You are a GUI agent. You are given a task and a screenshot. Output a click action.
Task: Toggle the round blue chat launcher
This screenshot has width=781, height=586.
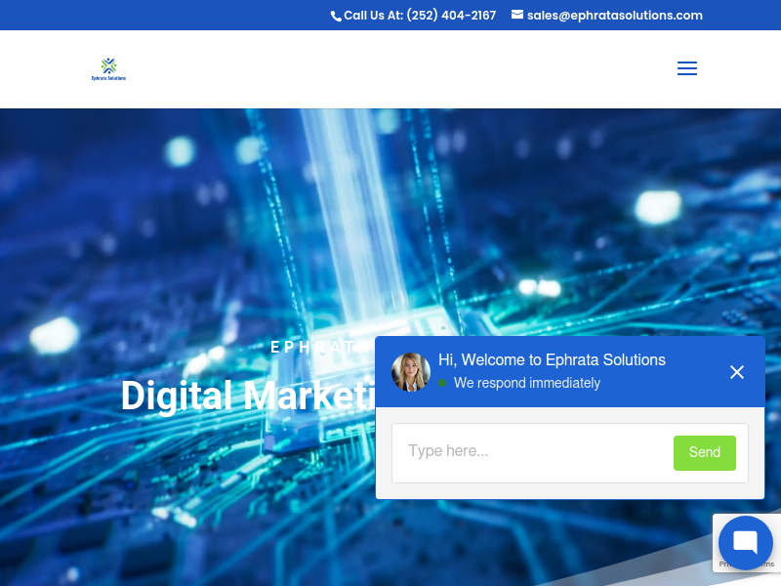tap(745, 543)
